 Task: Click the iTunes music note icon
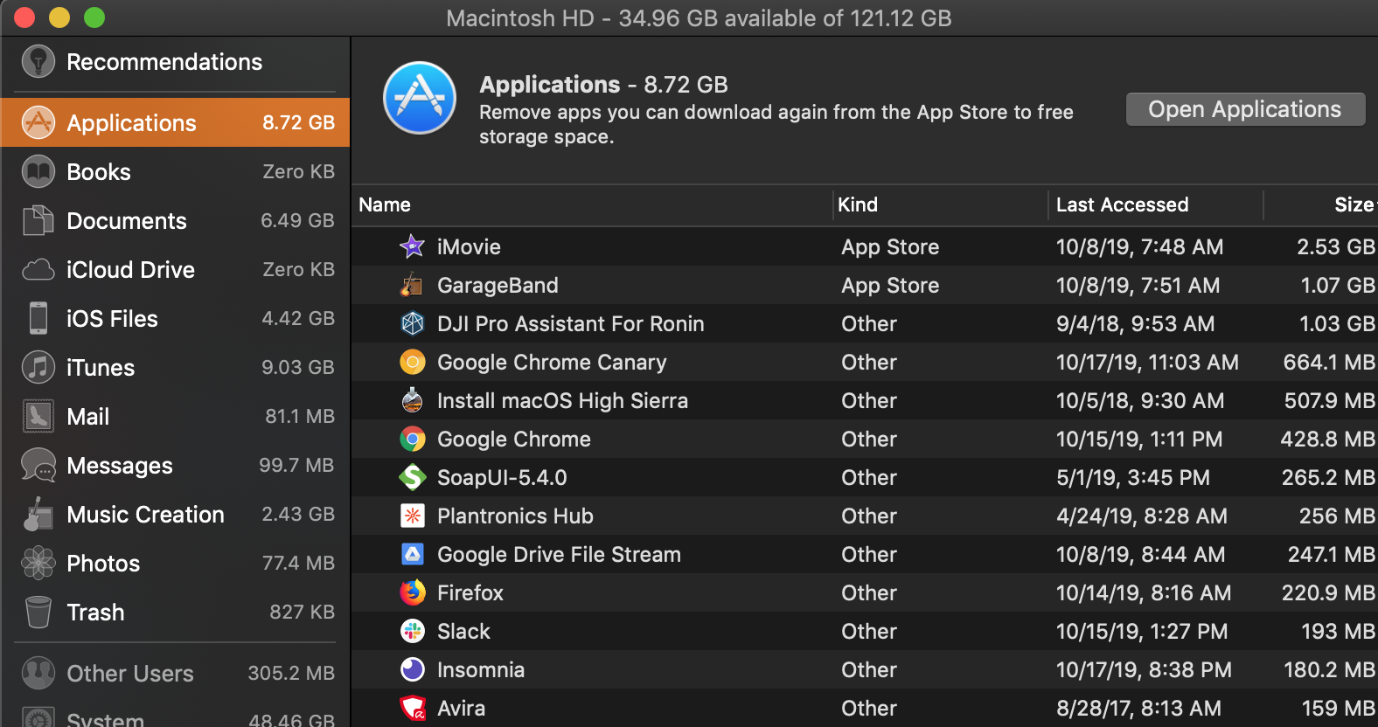click(38, 368)
